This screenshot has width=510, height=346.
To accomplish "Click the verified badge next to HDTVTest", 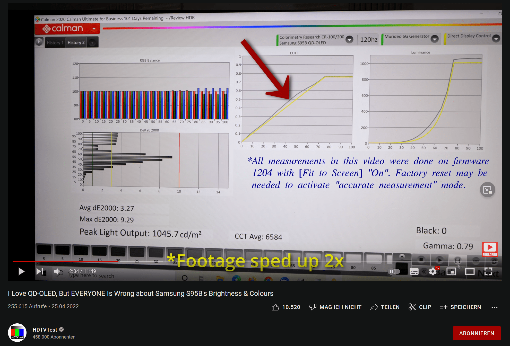I will click(62, 330).
